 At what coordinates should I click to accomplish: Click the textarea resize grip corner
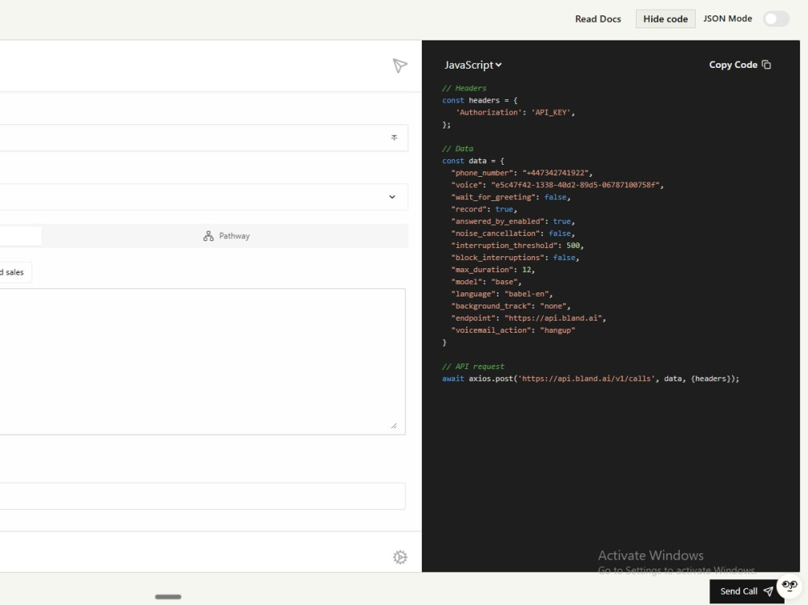393,425
